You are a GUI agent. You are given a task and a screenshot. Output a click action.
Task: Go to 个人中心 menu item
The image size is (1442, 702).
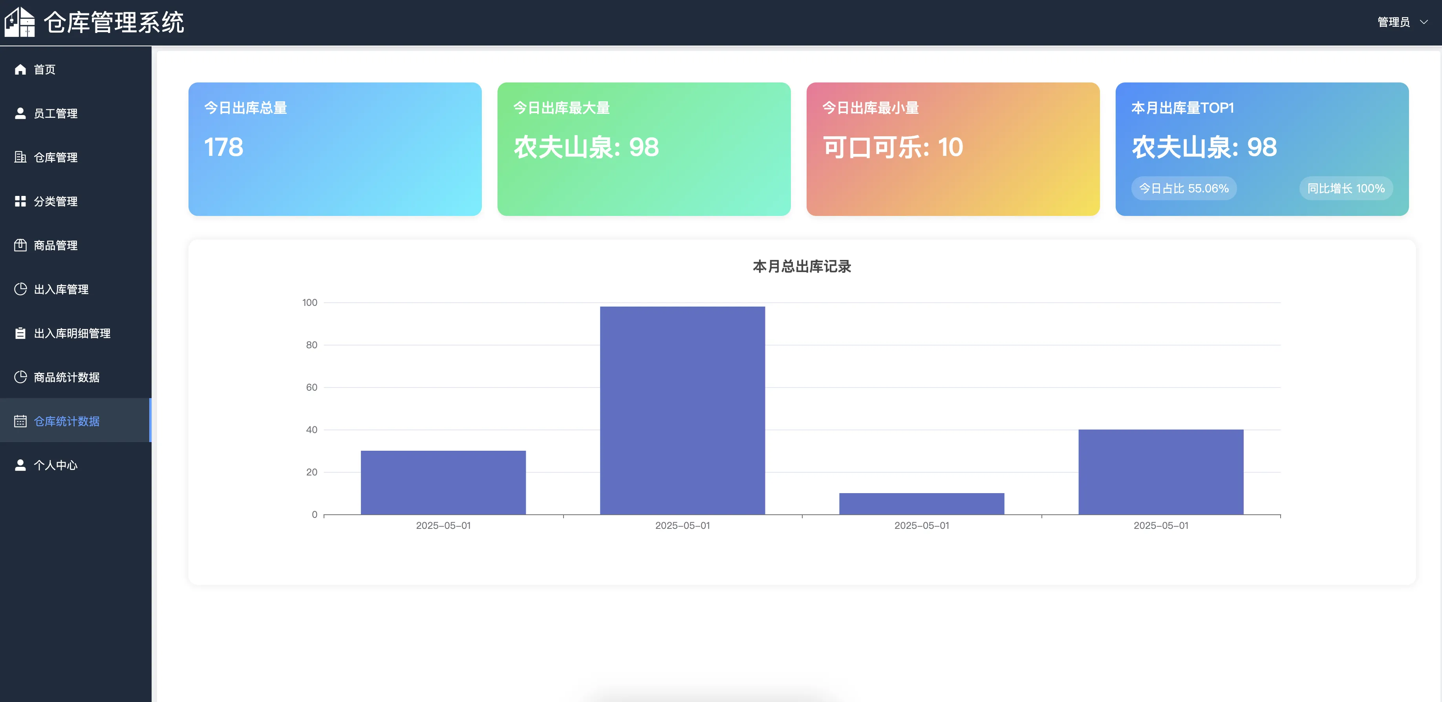pos(55,465)
